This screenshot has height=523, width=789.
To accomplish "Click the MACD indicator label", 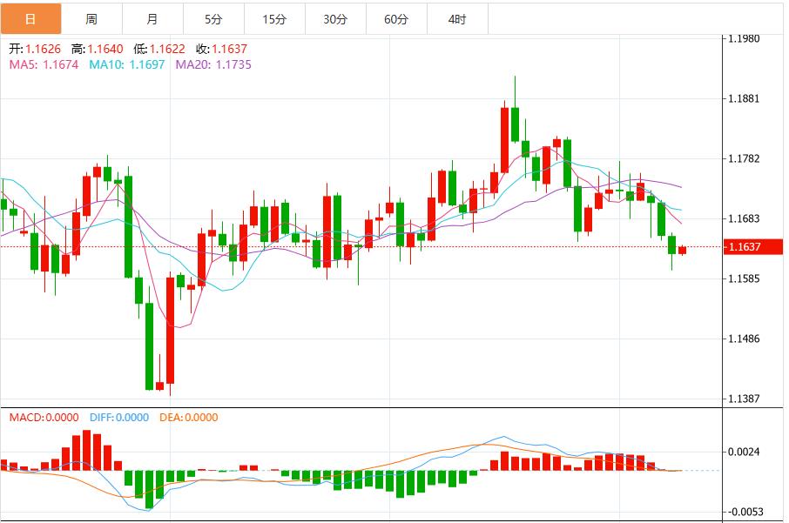I will click(24, 419).
